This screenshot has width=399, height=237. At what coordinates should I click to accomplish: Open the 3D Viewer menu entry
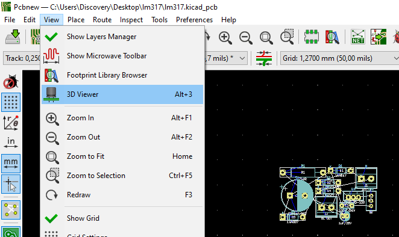(x=122, y=94)
